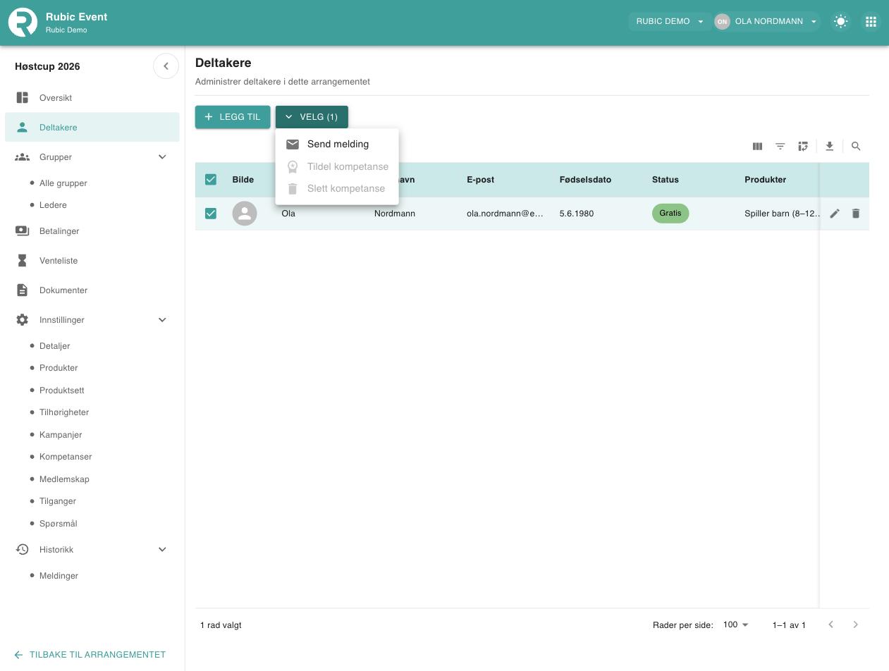Click the Rubic Event logo
This screenshot has width=889, height=671.
point(23,22)
